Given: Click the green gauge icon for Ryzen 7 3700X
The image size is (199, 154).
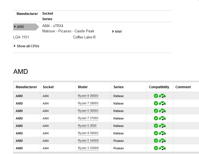Looking at the screenshot, I should point(162,118).
